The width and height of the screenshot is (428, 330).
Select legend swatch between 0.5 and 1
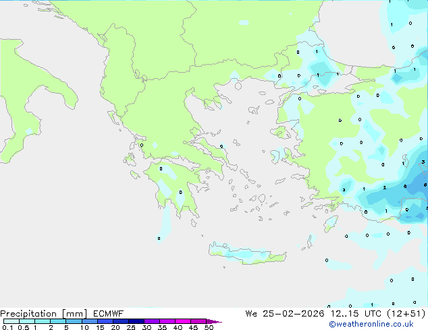pyautogui.click(x=27, y=321)
